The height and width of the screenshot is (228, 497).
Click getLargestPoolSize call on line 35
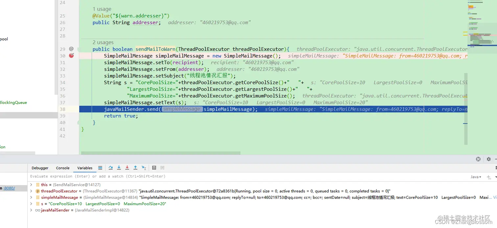coord(264,89)
